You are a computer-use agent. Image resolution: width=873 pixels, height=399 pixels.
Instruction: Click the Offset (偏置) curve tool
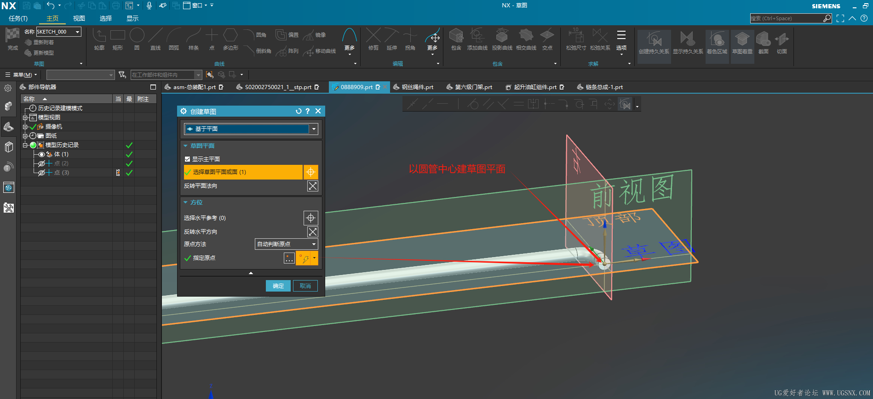287,35
